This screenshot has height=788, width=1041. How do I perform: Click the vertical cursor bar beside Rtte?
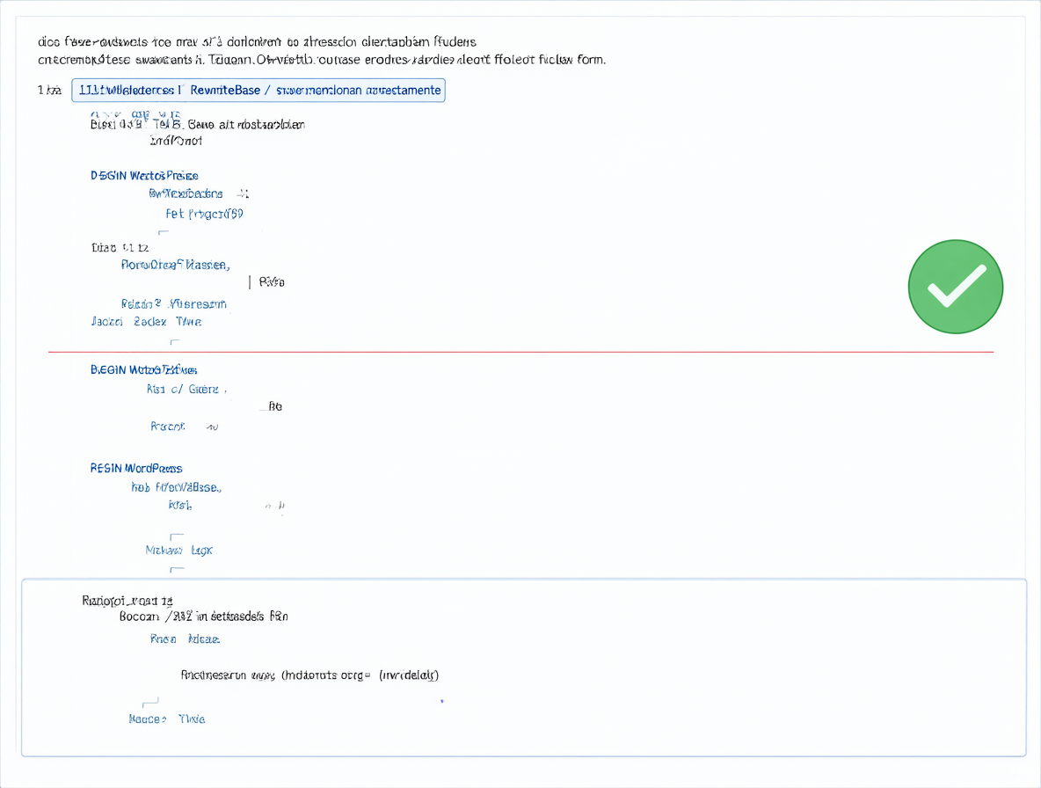tap(250, 282)
